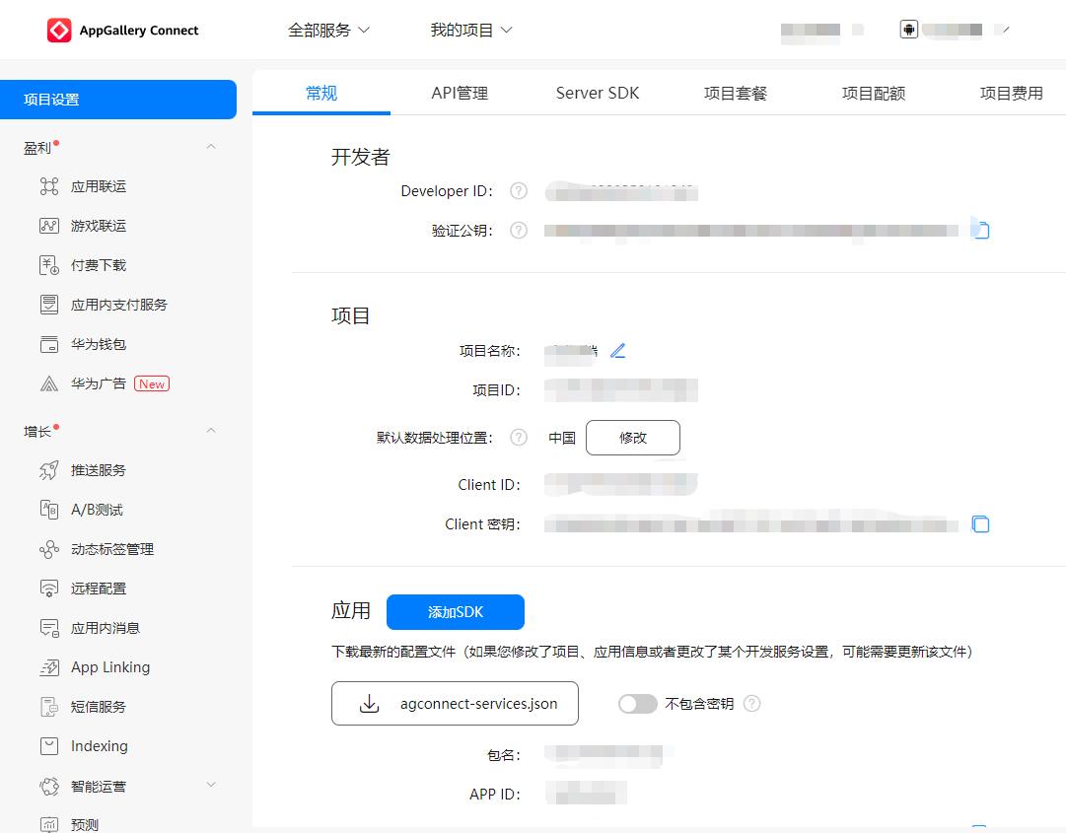Open help for 默认数据处理位置

coord(518,437)
